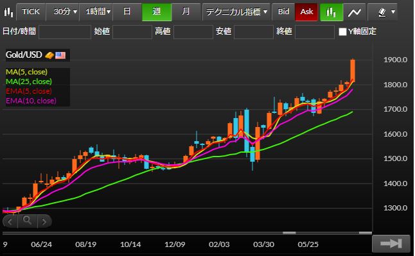Pan chart left with the left arrow

coord(10,221)
